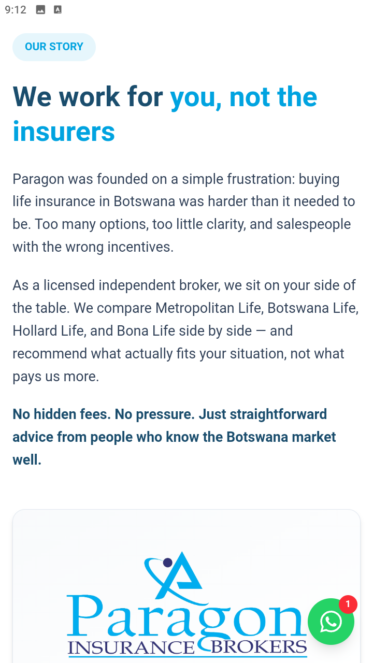
Task: Open the Paragon logo image card
Action: coord(187,586)
